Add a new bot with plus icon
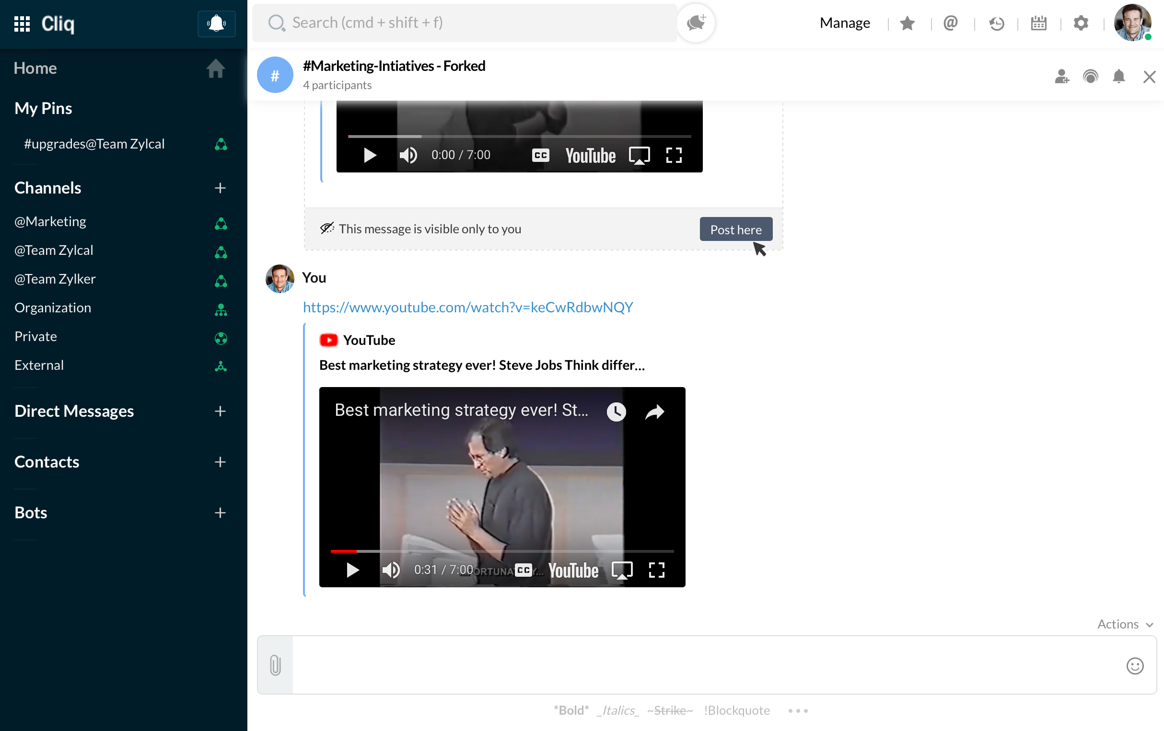This screenshot has width=1164, height=731. tap(221, 513)
